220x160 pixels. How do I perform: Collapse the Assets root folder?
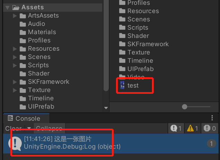[x=7, y=7]
